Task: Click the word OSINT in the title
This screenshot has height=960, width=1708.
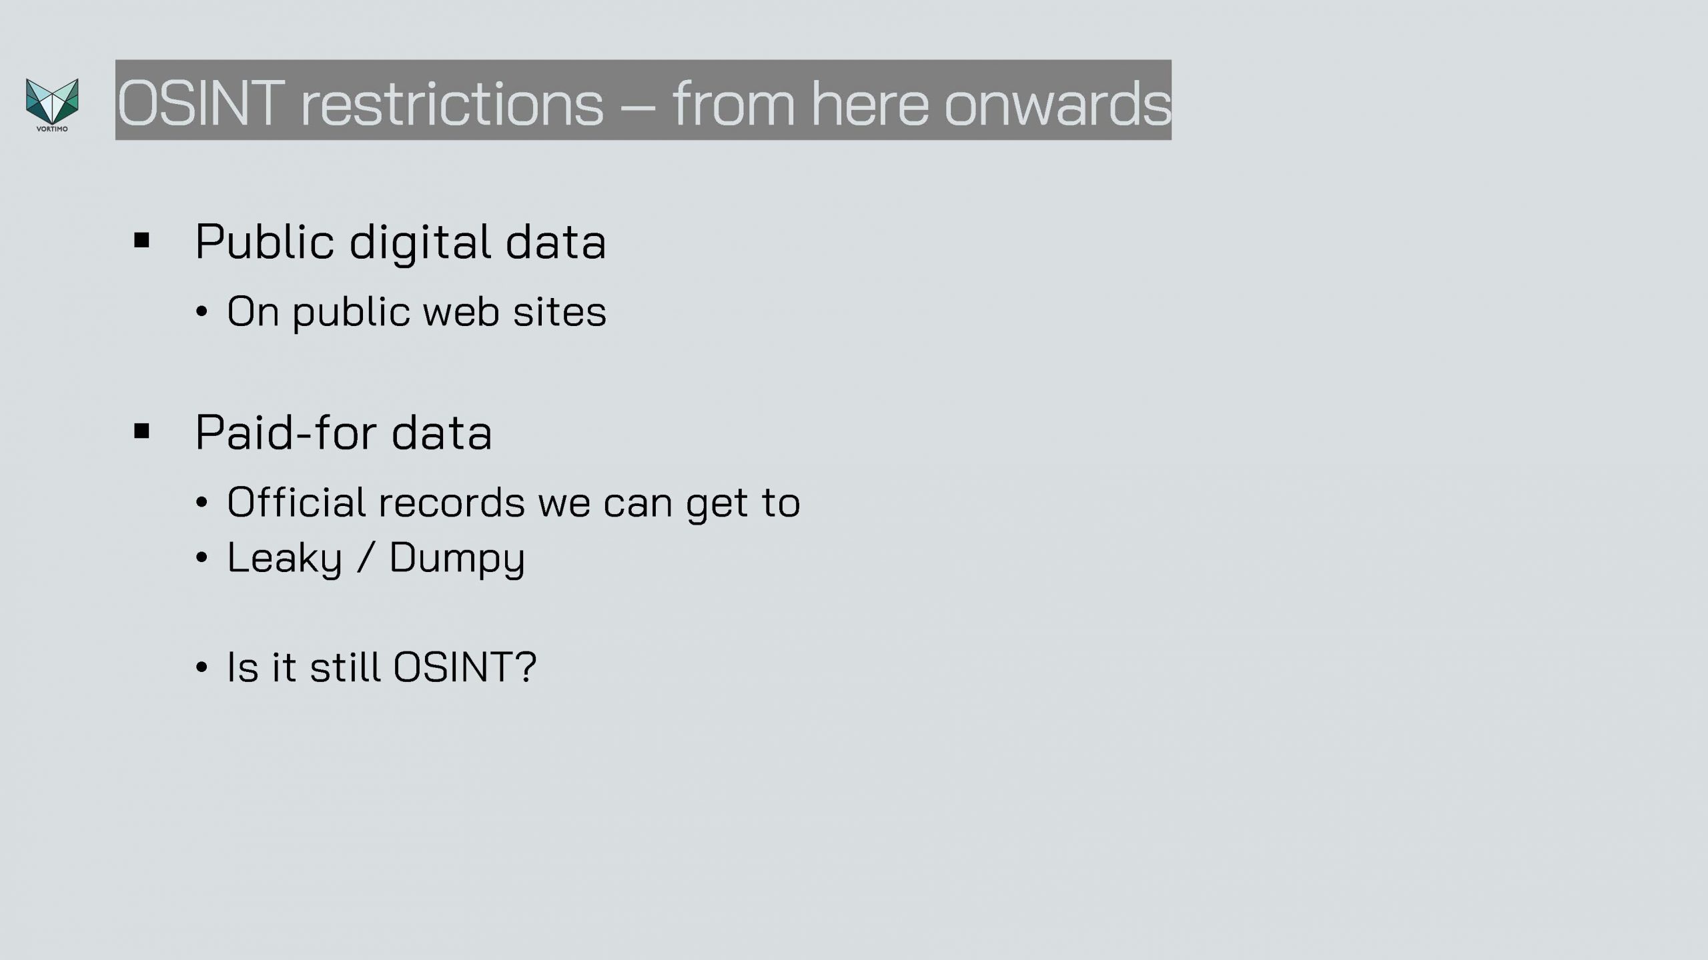Action: [x=201, y=103]
